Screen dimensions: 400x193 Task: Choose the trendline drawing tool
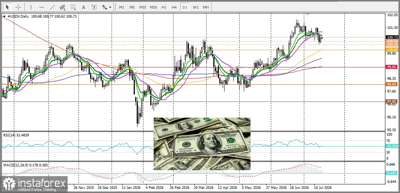(52, 7)
